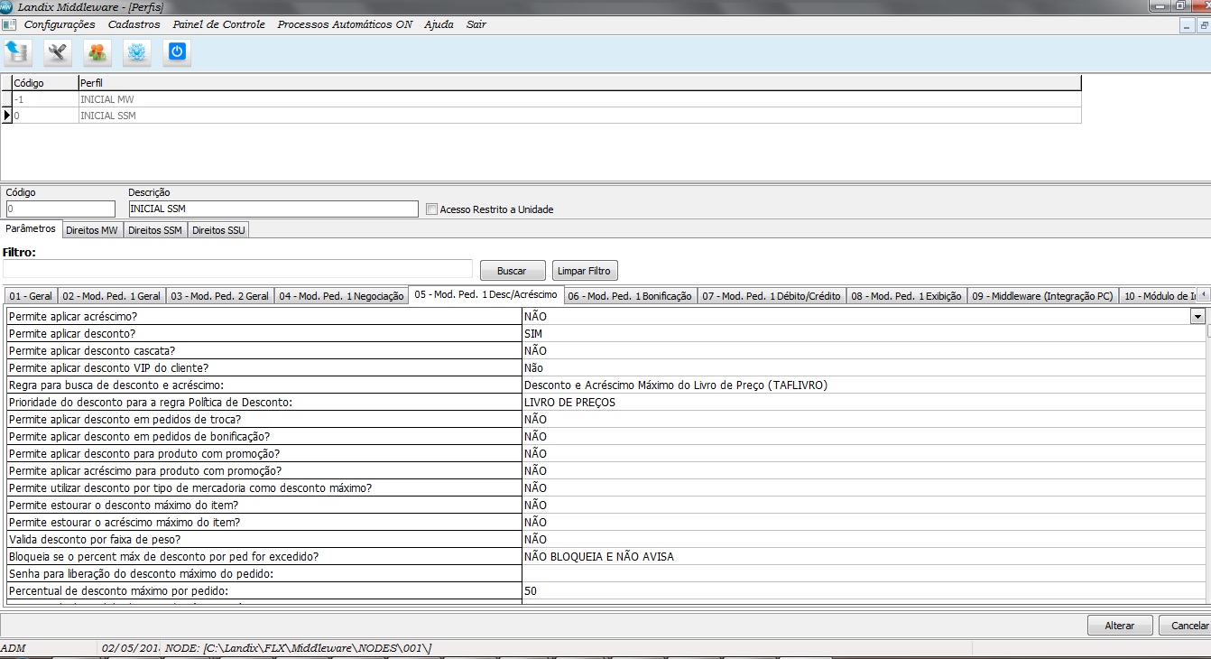Click the database upload toolbar icon
This screenshot has width=1211, height=659.
pyautogui.click(x=17, y=52)
